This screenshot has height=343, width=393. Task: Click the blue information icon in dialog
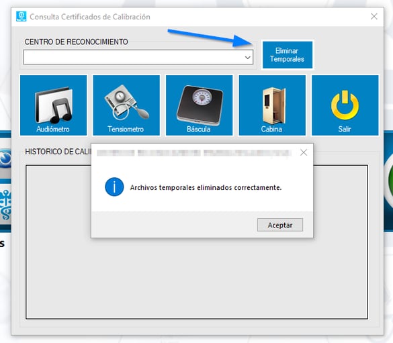(x=114, y=187)
